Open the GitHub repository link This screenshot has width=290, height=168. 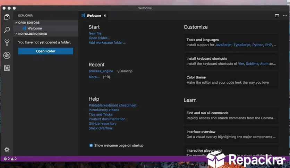pyautogui.click(x=102, y=124)
